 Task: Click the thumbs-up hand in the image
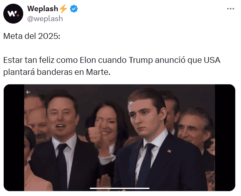pyautogui.click(x=95, y=133)
